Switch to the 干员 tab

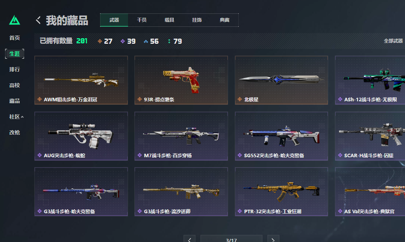(142, 20)
